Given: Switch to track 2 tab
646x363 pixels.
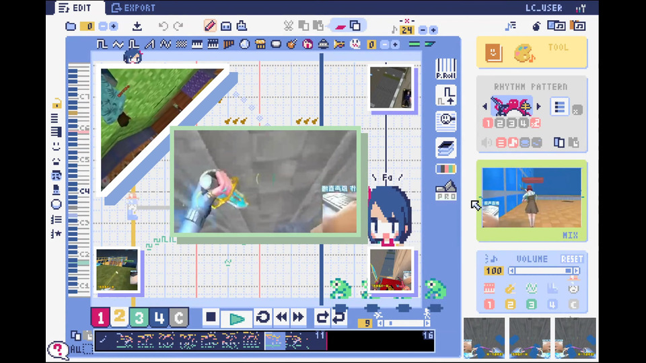Looking at the screenshot, I should (x=120, y=317).
